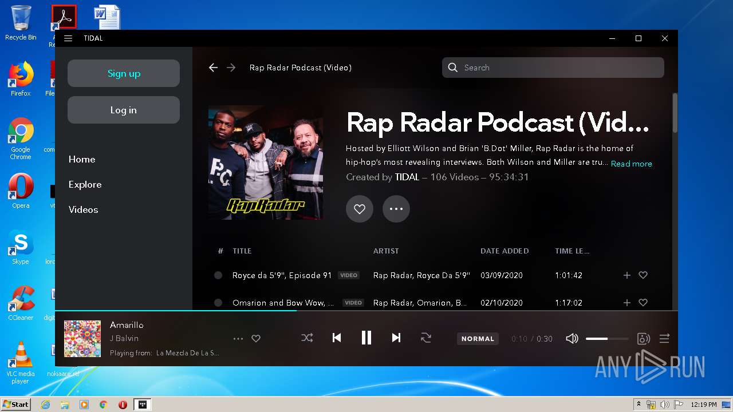This screenshot has width=733, height=412.
Task: Toggle shuffle playback
Action: coord(307,338)
